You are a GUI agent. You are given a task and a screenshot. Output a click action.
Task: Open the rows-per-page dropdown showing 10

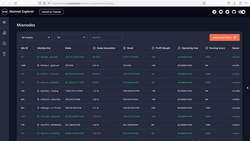[71, 38]
